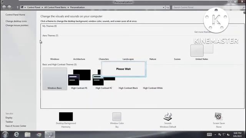Click the Forward navigation arrow

pyautogui.click(x=9, y=7)
